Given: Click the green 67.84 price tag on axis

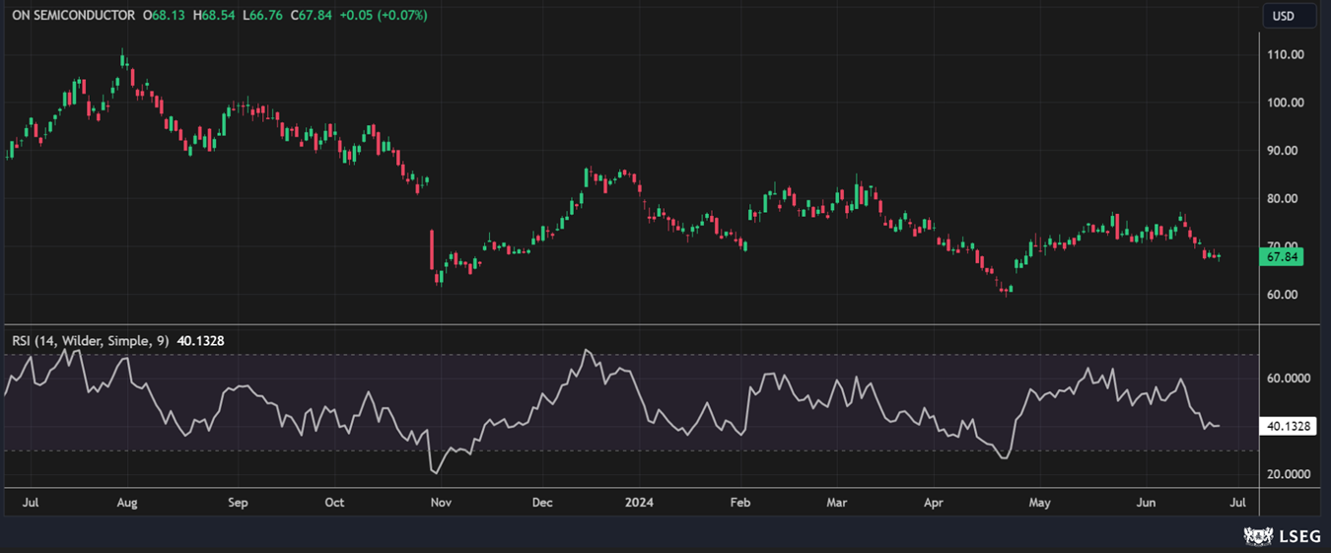Looking at the screenshot, I should click(1282, 256).
